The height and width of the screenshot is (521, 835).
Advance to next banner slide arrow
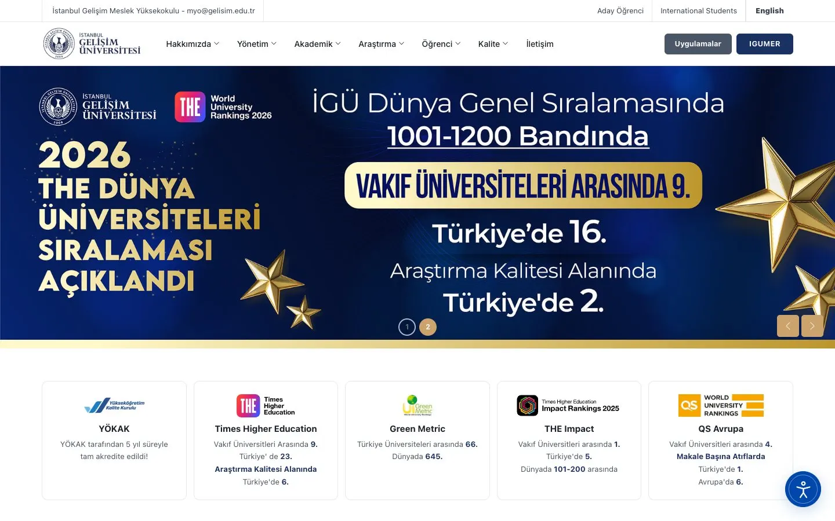(812, 326)
